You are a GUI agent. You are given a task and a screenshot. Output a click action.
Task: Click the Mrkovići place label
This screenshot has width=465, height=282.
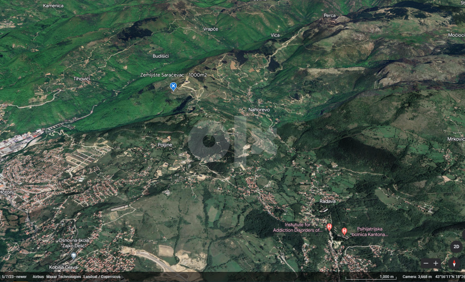456,139
